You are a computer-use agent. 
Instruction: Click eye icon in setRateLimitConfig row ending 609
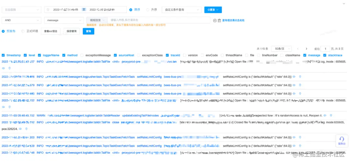click(294, 146)
